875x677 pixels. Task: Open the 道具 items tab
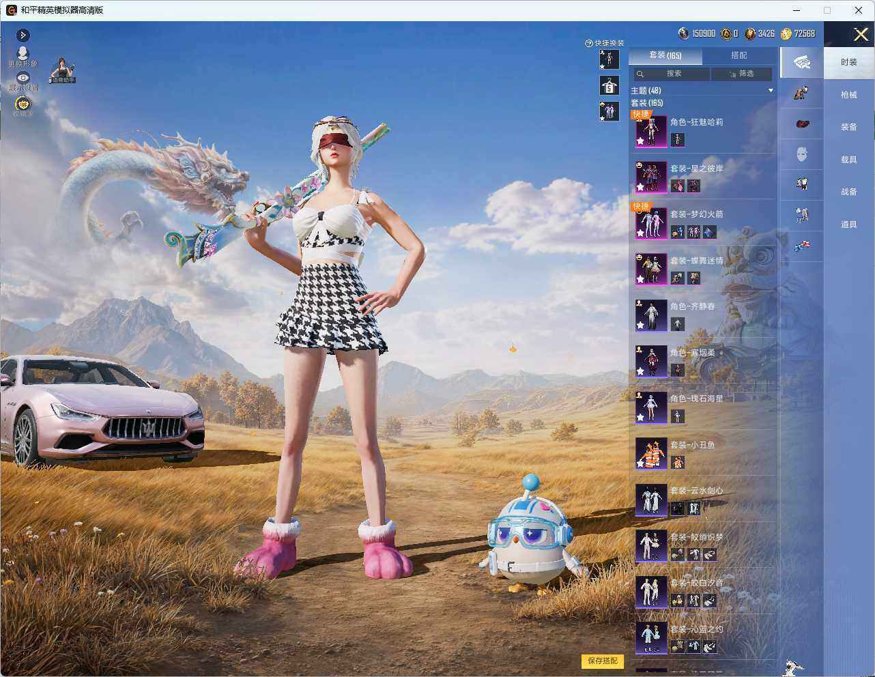849,225
